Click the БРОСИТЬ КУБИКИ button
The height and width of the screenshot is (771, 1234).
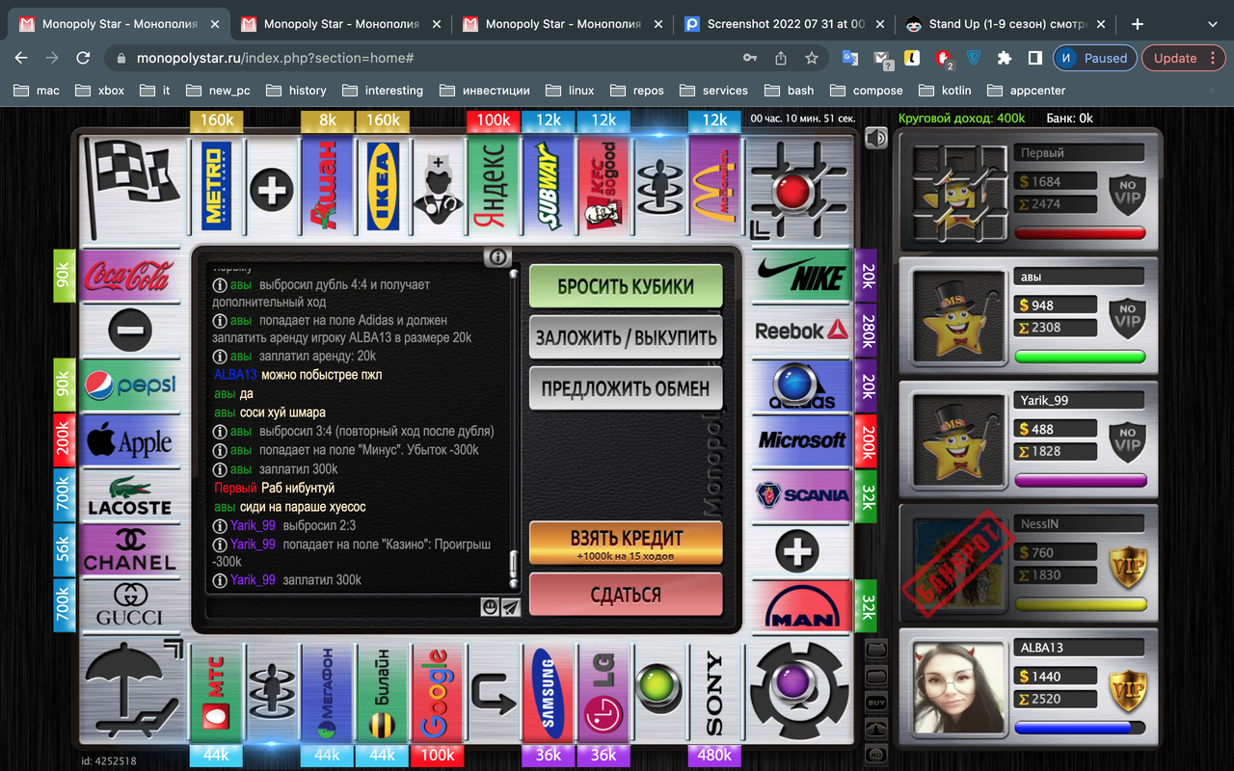[x=626, y=286]
